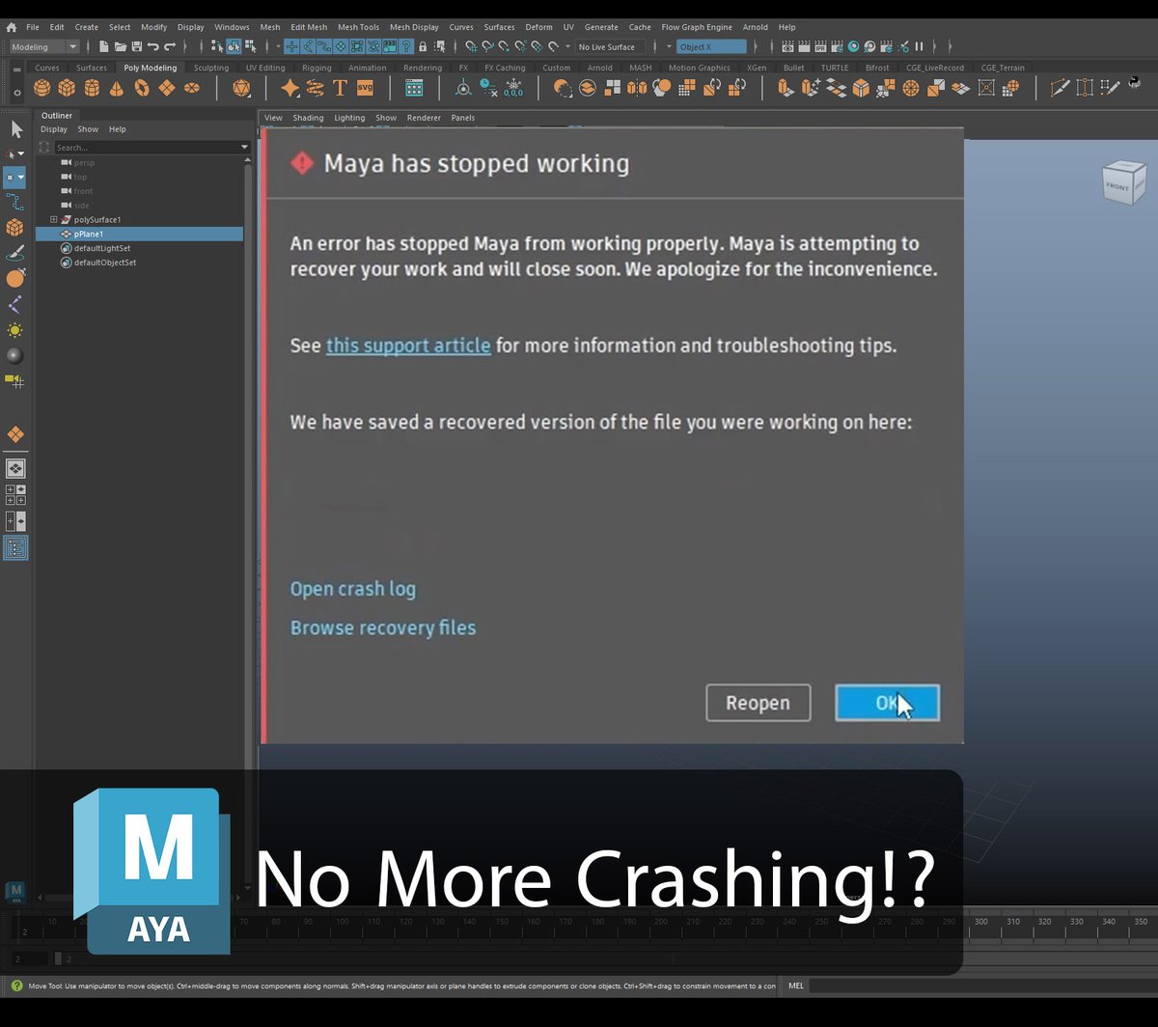Select the four-view layout icon

click(15, 495)
